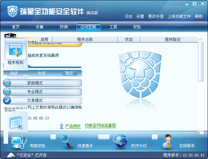Screen dimensions: 208x159
Task: Switch to the 防御 tab
Action: click(64, 27)
